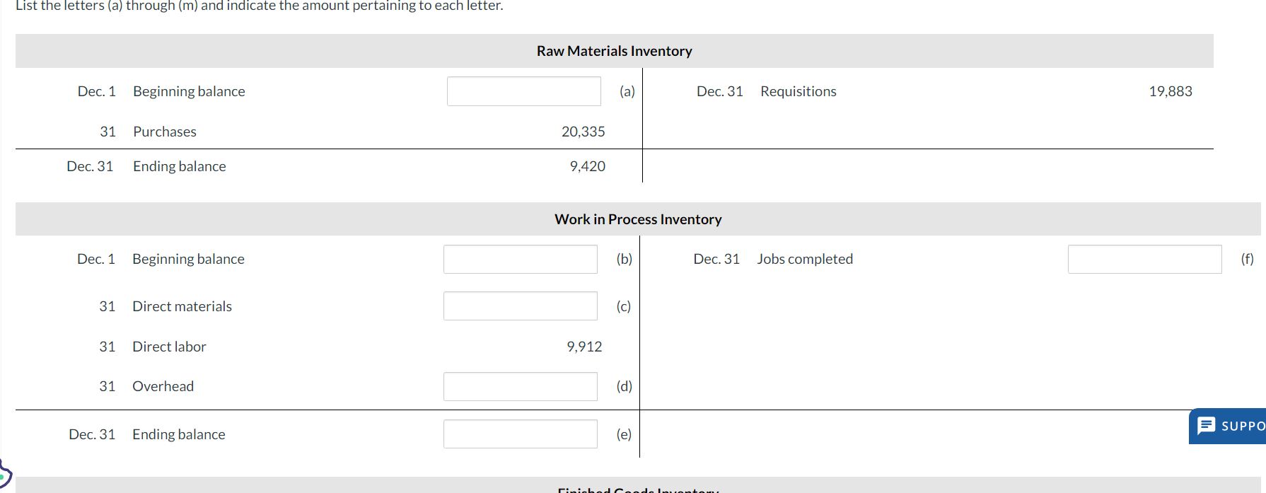Select the Overhead (d) input box
The width and height of the screenshot is (1266, 493).
click(x=520, y=386)
